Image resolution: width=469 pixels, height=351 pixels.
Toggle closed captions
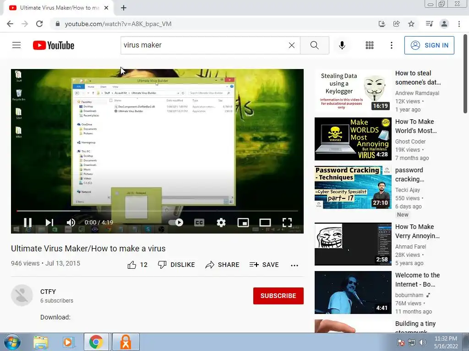(x=199, y=223)
